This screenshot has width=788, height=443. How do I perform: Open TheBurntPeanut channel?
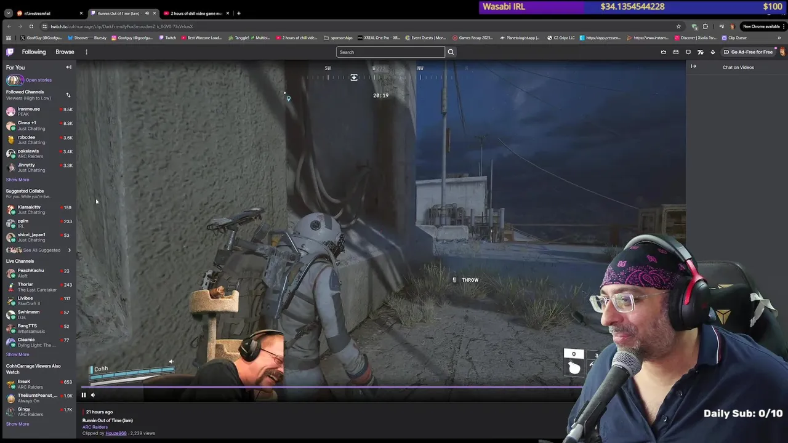tap(38, 398)
